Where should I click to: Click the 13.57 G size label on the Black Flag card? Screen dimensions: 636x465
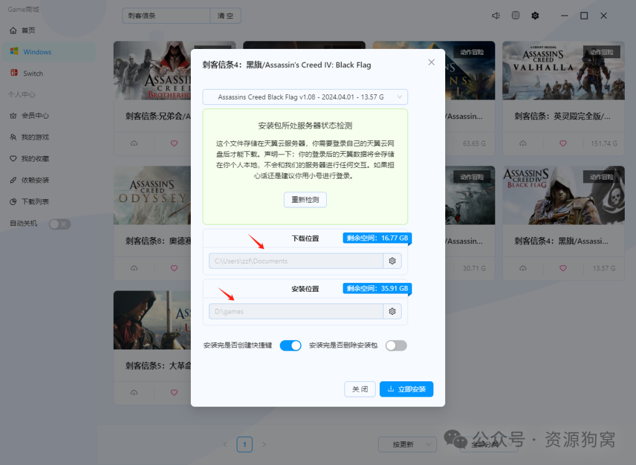pos(604,268)
